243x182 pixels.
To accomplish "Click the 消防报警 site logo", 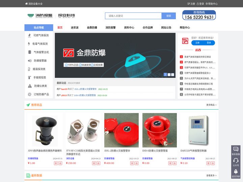I will (x=40, y=16).
